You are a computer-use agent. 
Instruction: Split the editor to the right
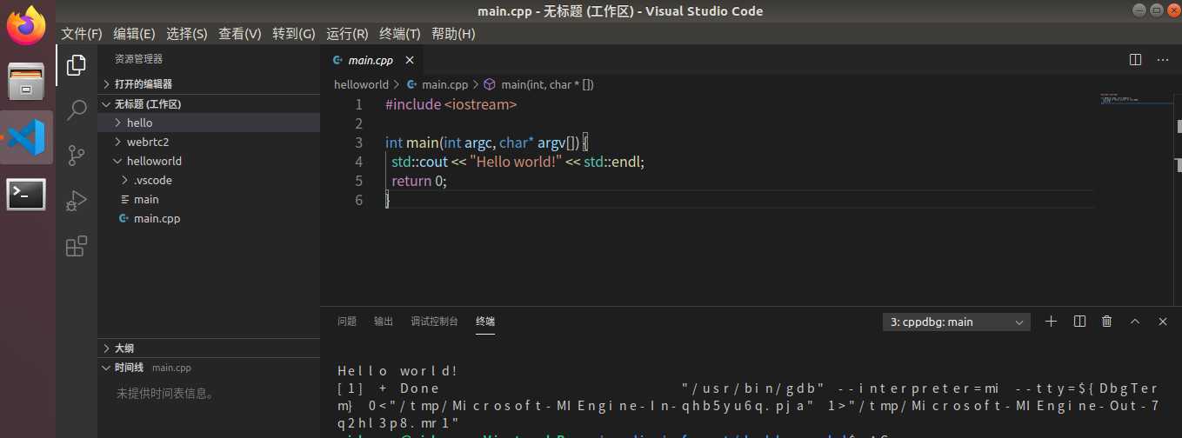1135,60
